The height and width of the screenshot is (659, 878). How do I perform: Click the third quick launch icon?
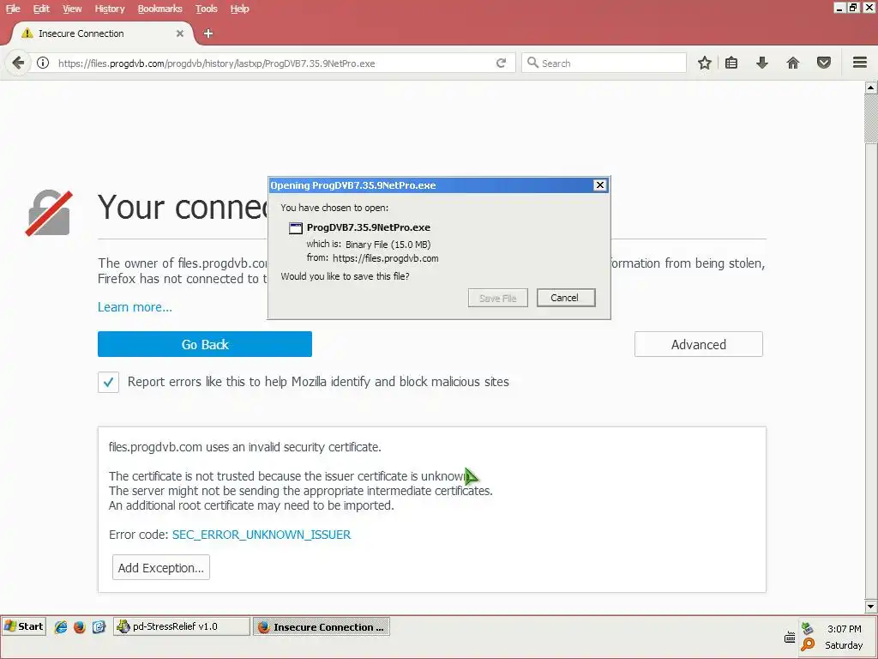[99, 627]
